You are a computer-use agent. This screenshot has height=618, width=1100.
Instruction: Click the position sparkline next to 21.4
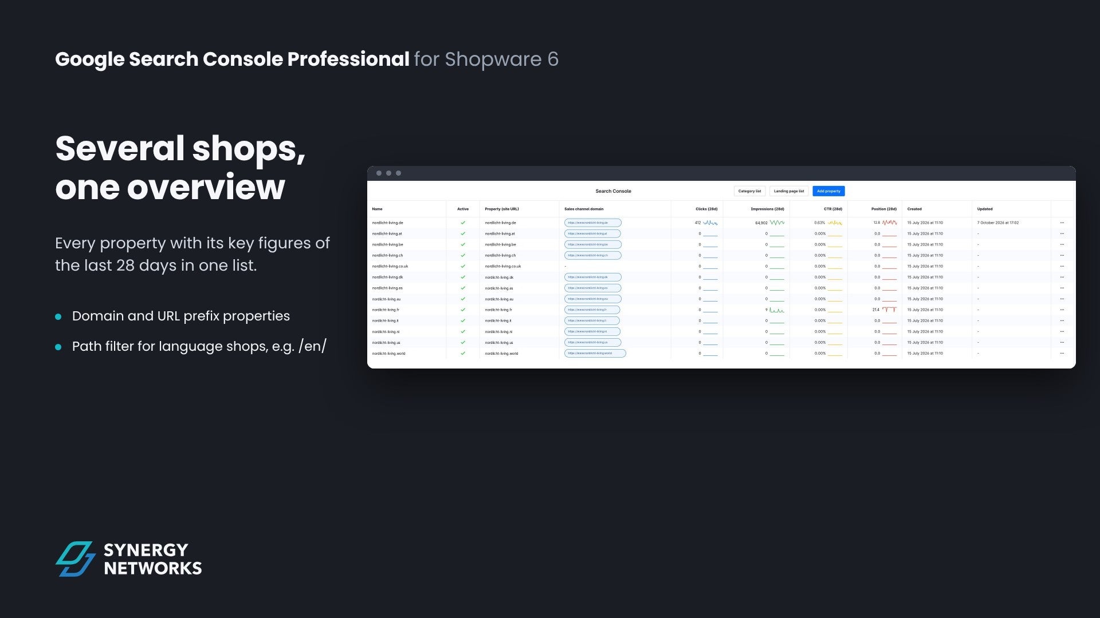point(890,310)
